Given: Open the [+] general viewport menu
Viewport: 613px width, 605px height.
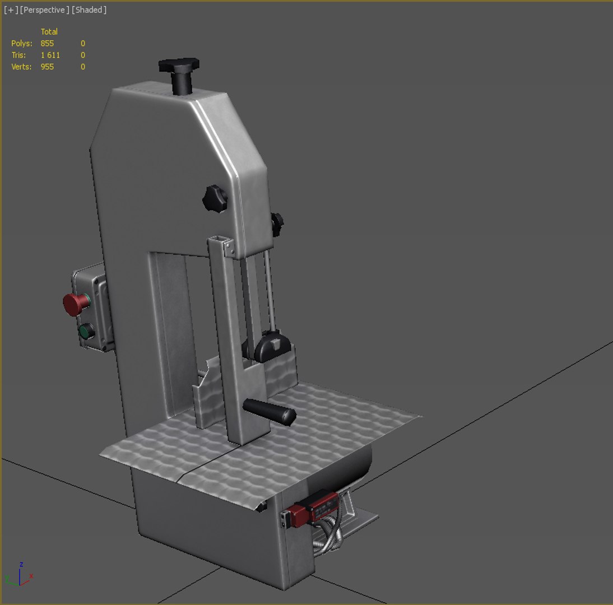Looking at the screenshot, I should click(x=11, y=10).
